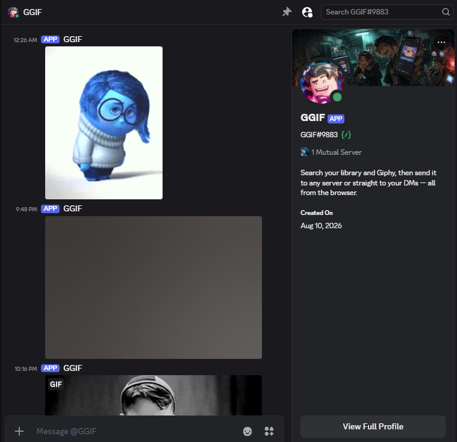Click GGIF username on 12:26 AM message
This screenshot has width=457, height=442.
pyautogui.click(x=73, y=39)
